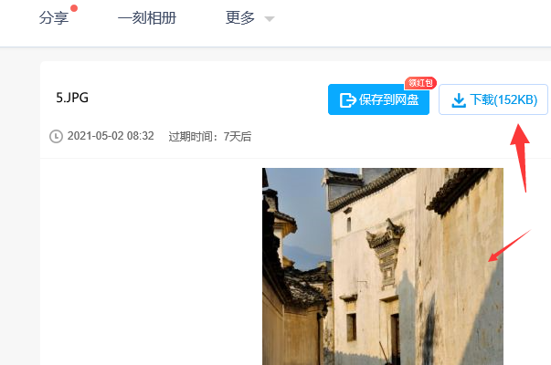
Task: Open the 分享 tab
Action: pyautogui.click(x=54, y=17)
